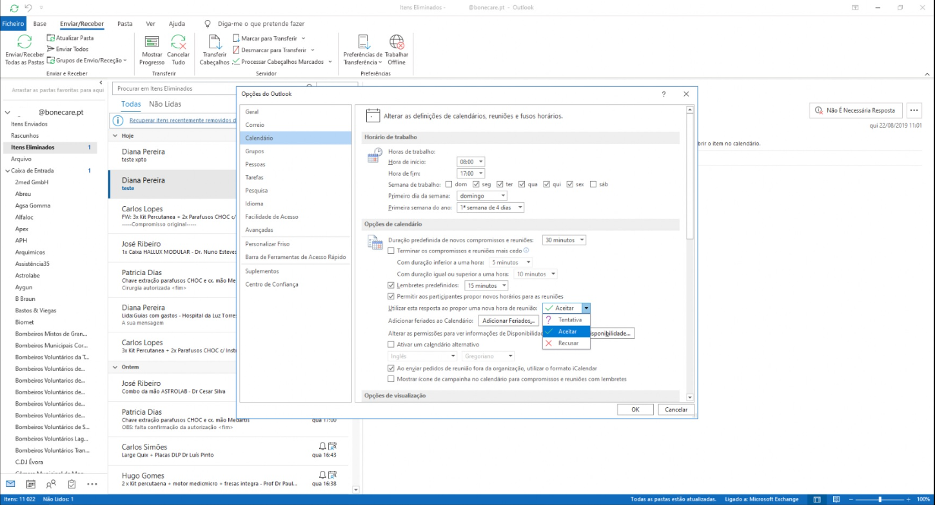Click zoom in plus in status bar
935x505 pixels.
(909, 499)
